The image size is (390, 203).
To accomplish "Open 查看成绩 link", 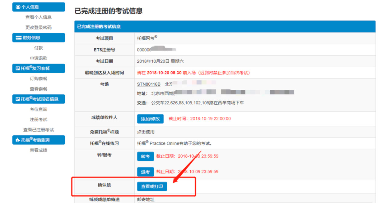I will pos(39,151).
